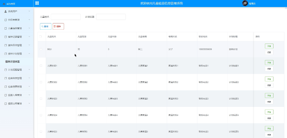This screenshot has height=138, width=287.
Task: Tick the checkbox of row 儿童姓名4
Action: (x=41, y=115)
